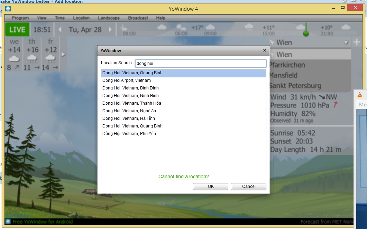367x229 pixels.
Task: Click the 06:00 sun-cloud icon on timeline
Action: coord(181,27)
